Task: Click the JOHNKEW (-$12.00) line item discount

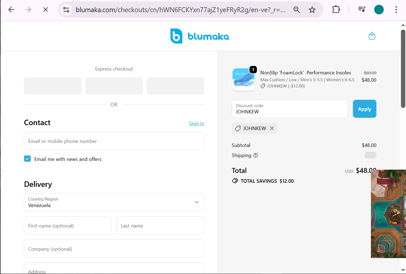Action: [286, 86]
